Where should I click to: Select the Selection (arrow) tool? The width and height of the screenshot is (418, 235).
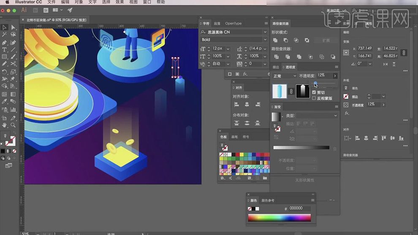(5, 27)
